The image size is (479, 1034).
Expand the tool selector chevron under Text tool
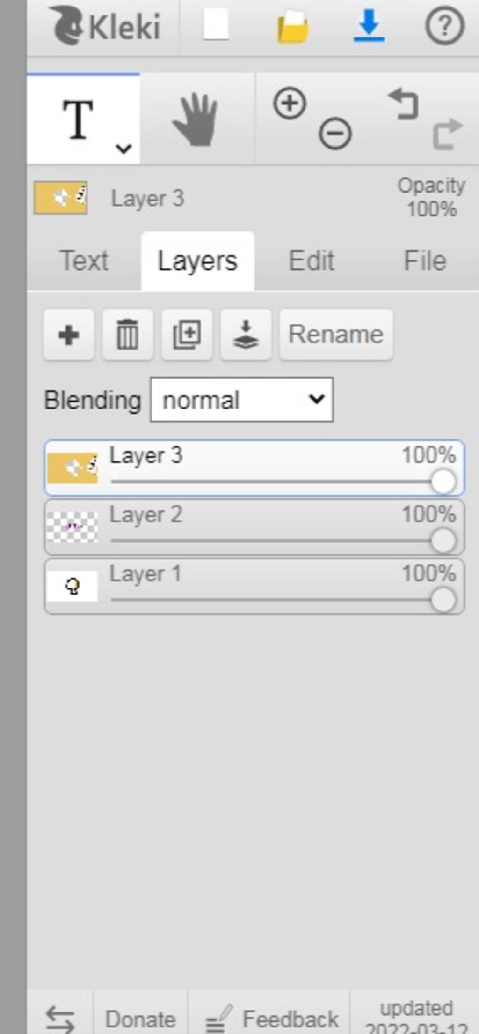(x=123, y=149)
